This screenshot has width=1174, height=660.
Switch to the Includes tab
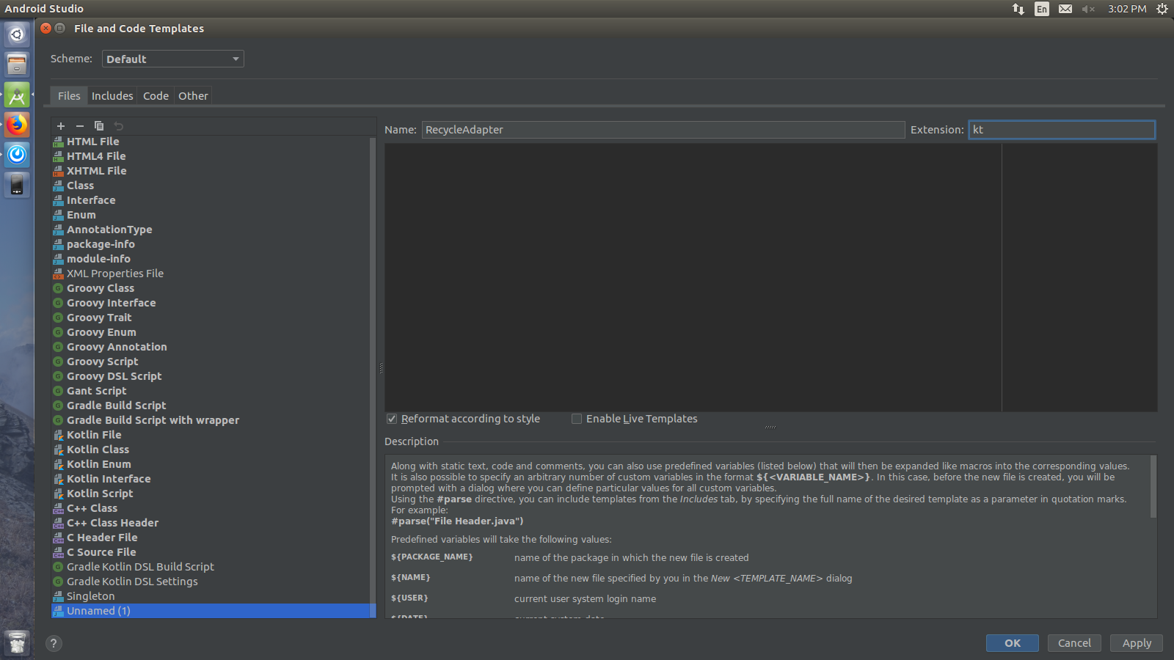point(112,96)
